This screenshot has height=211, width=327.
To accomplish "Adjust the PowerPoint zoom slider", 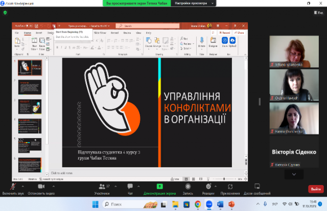I will (225, 179).
